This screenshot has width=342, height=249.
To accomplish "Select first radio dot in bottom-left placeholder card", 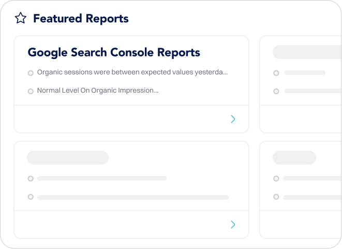I will (31, 179).
